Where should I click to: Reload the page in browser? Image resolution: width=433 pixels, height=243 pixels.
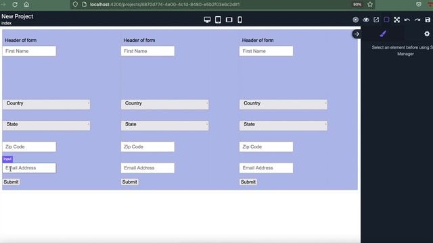click(x=15, y=5)
